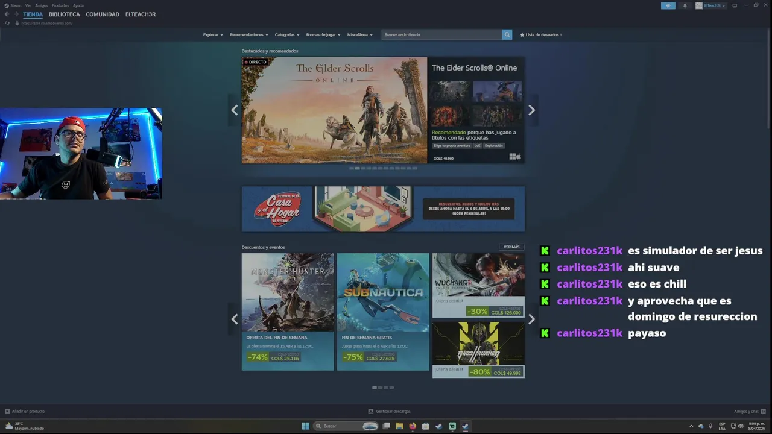Image resolution: width=772 pixels, height=434 pixels.
Task: Open the Formas de jugar dropdown
Action: [x=323, y=34]
